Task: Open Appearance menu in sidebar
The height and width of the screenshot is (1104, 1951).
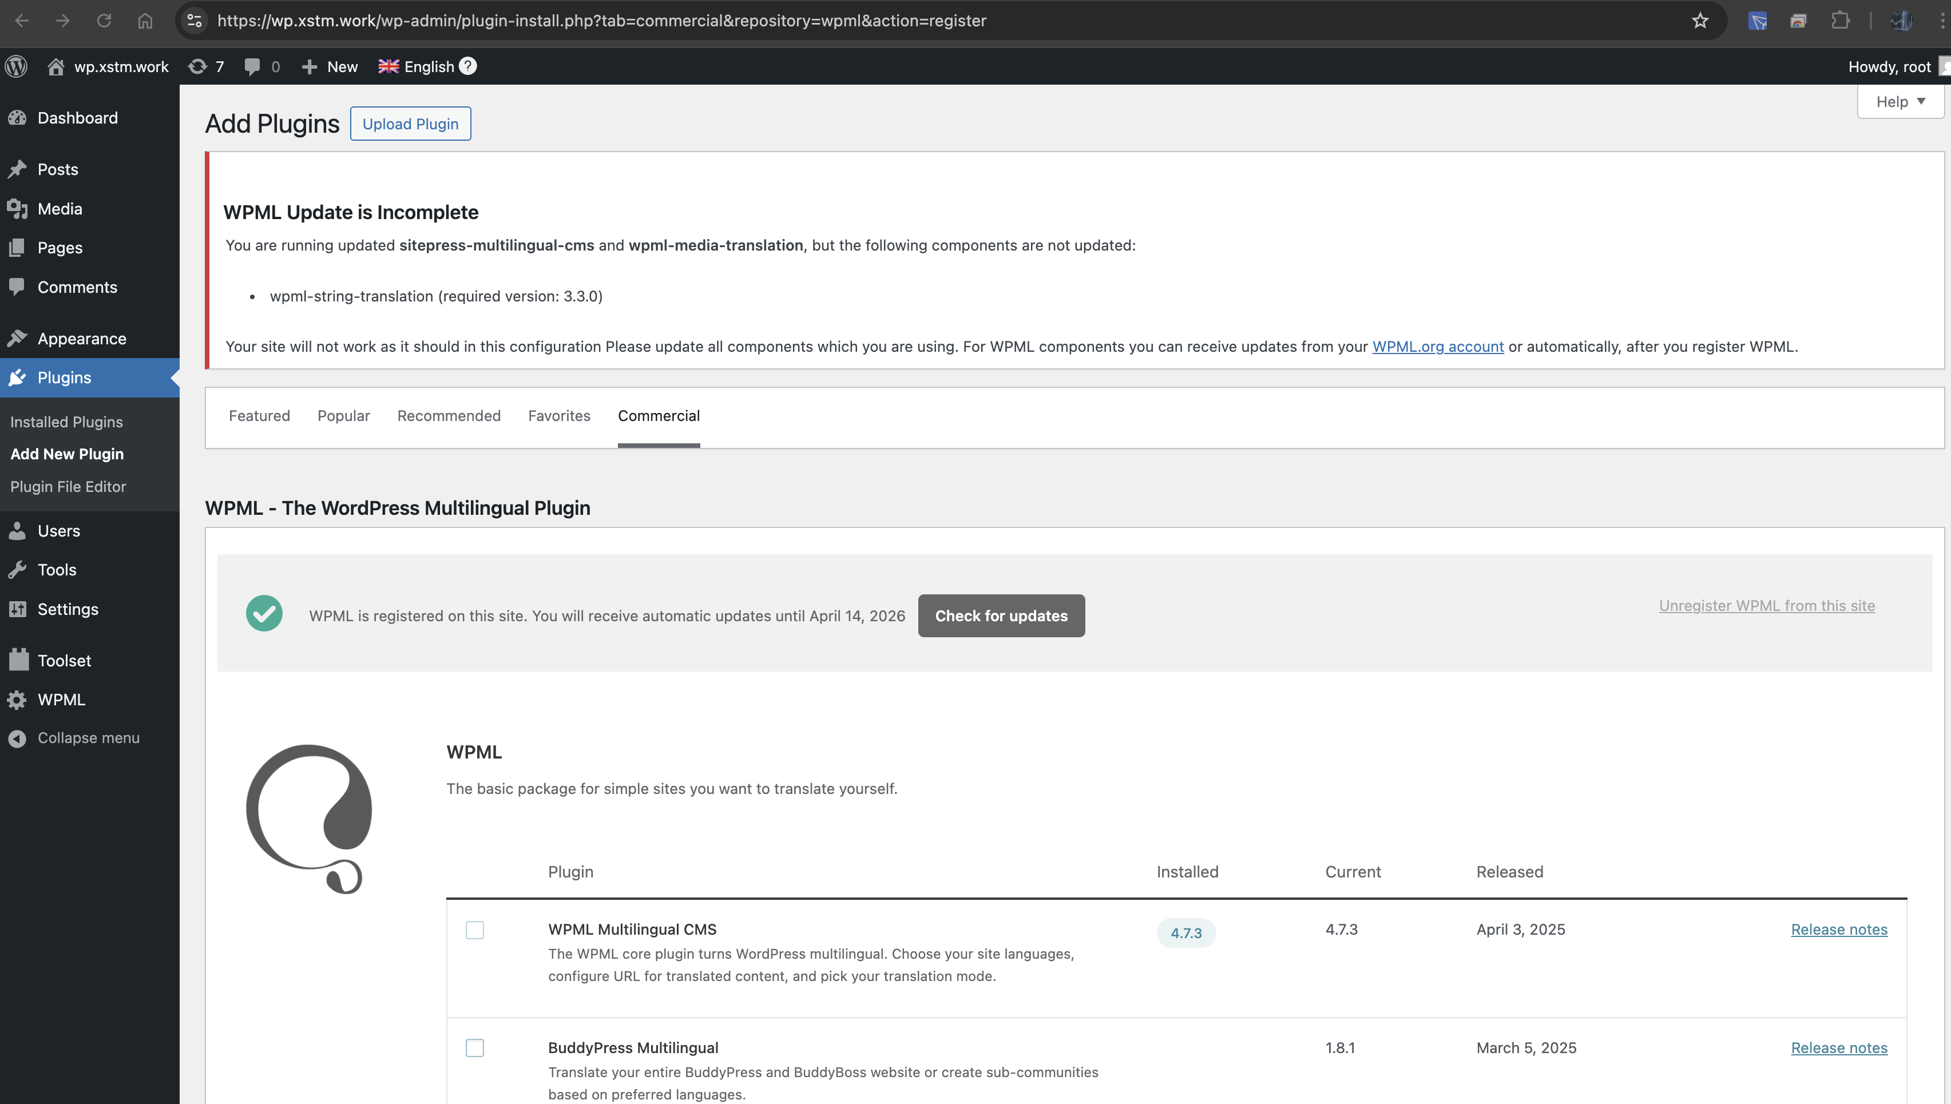Action: (89, 338)
